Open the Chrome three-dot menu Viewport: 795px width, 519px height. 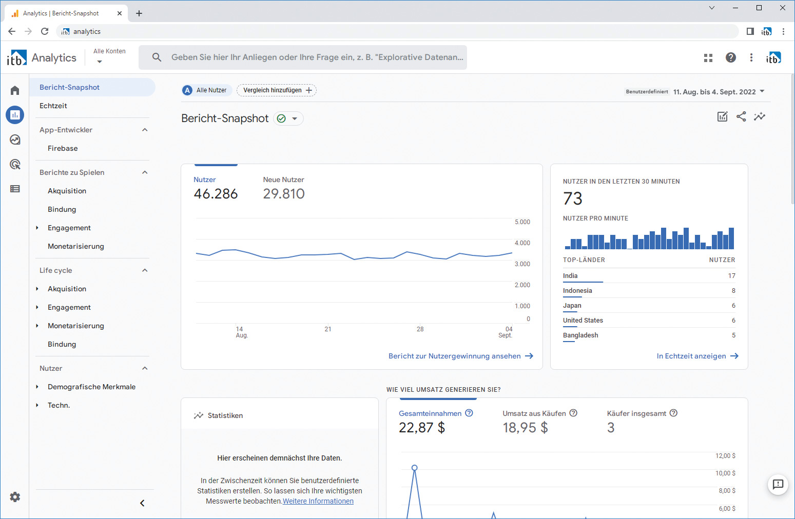pos(783,31)
